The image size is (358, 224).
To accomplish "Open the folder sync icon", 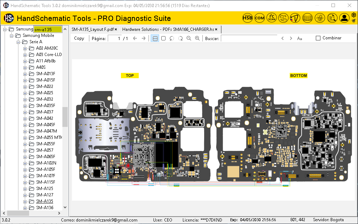I will [283, 18].
